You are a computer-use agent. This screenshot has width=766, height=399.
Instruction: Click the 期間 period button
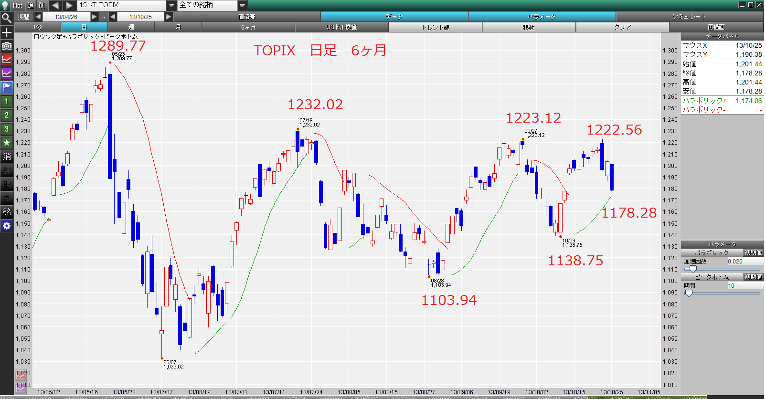[x=24, y=17]
